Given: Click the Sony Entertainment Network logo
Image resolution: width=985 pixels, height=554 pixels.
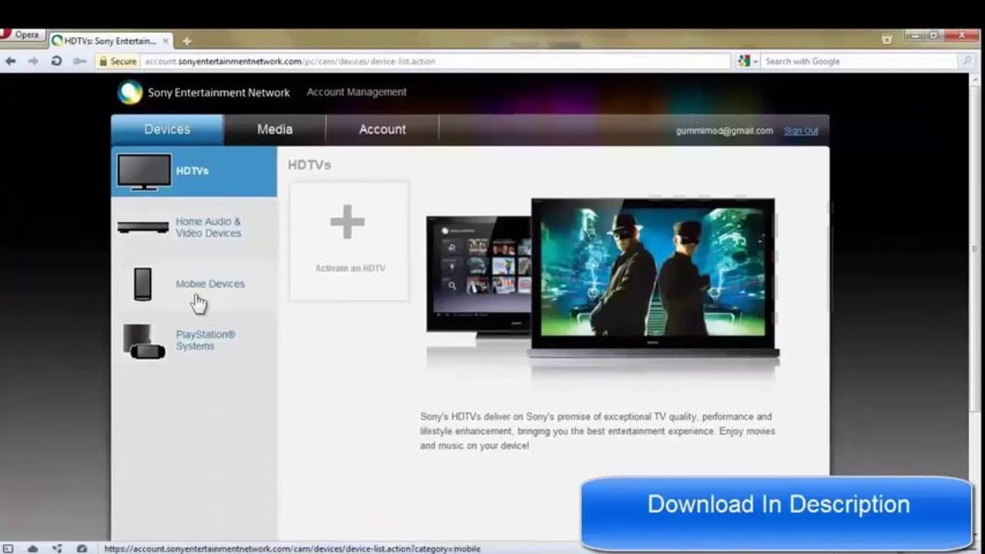Looking at the screenshot, I should click(204, 92).
